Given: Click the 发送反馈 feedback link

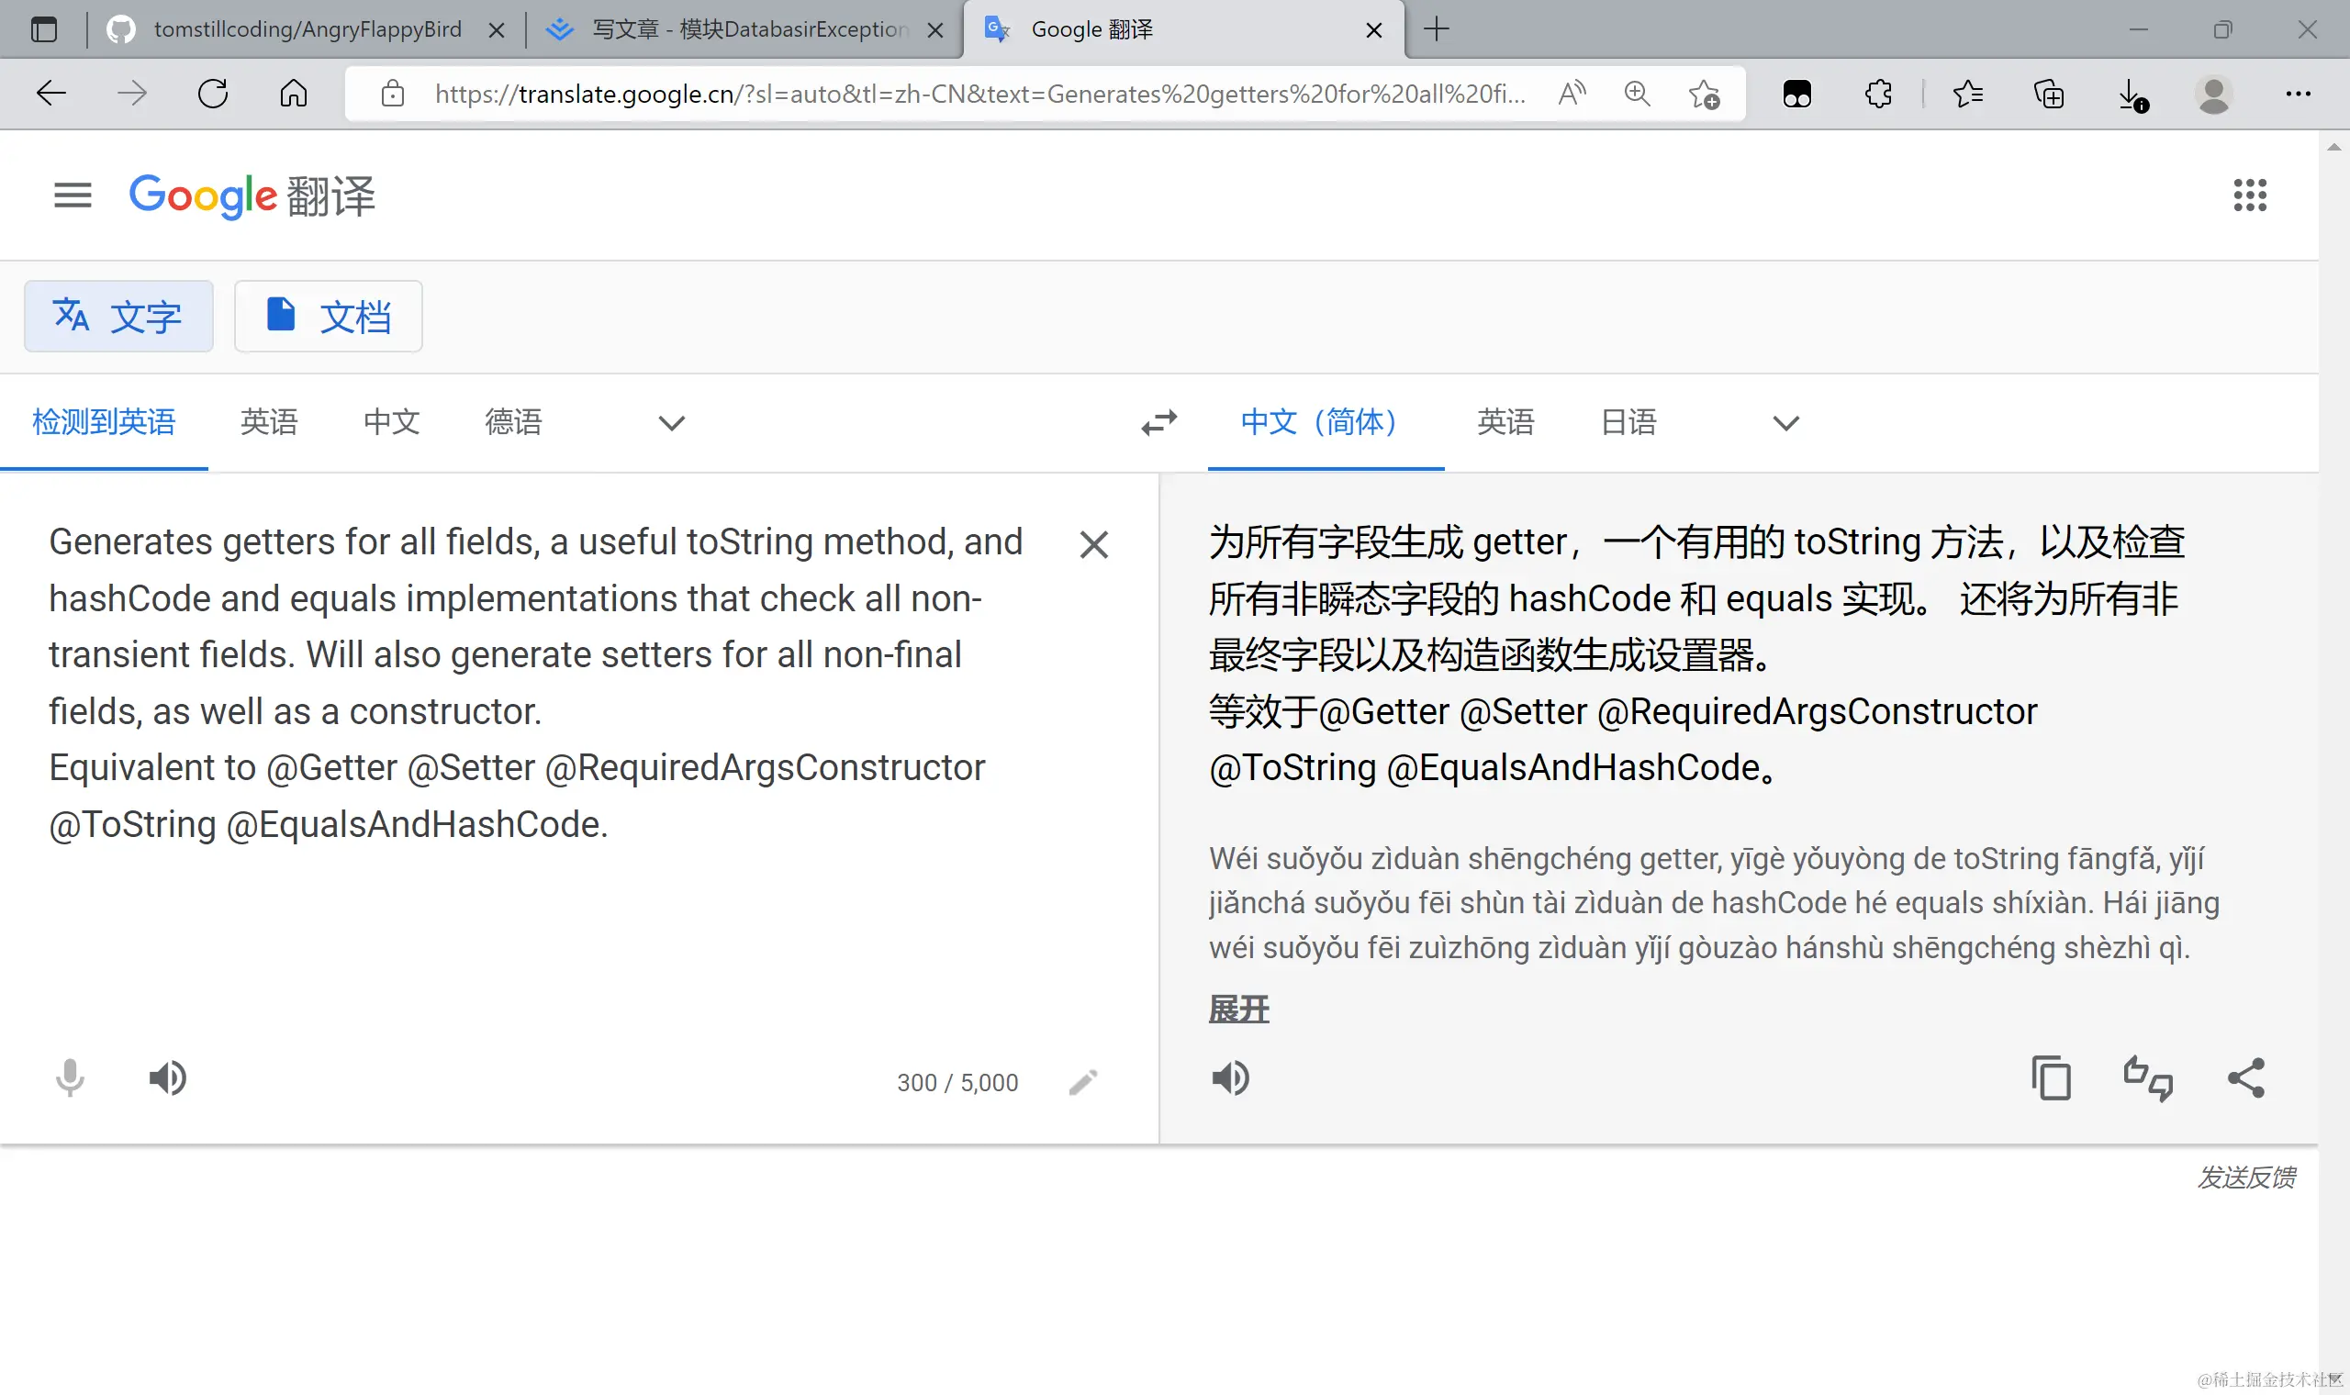Looking at the screenshot, I should tap(2245, 1177).
